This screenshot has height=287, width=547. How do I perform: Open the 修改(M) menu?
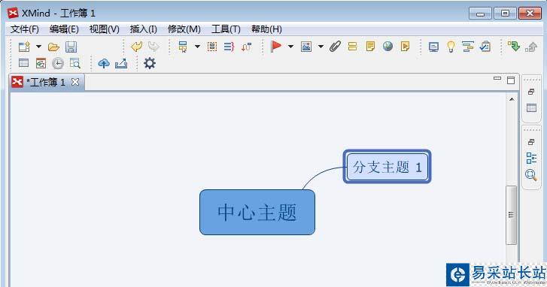click(x=184, y=29)
